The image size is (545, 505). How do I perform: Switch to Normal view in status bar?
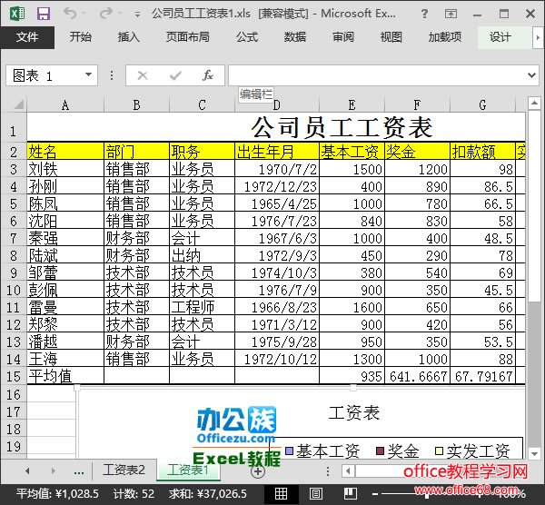click(281, 492)
